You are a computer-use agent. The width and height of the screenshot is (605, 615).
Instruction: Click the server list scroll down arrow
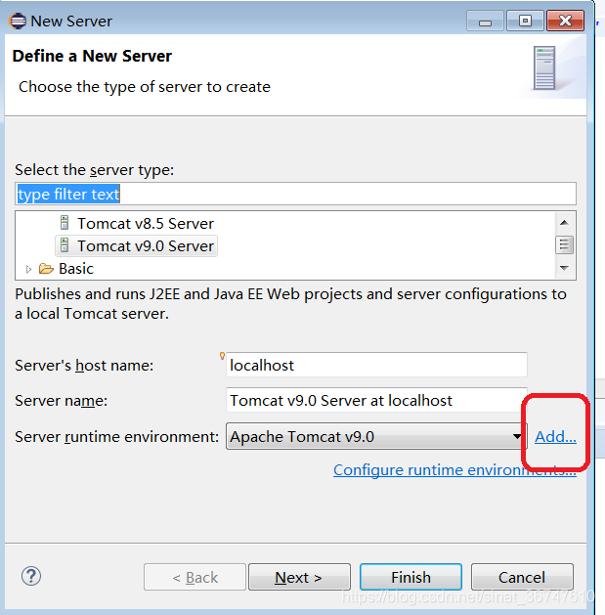click(564, 268)
